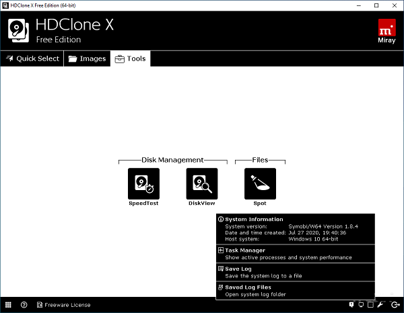The image size is (404, 313).
Task: Launch the SpeedTest disk tool
Action: coord(143,183)
